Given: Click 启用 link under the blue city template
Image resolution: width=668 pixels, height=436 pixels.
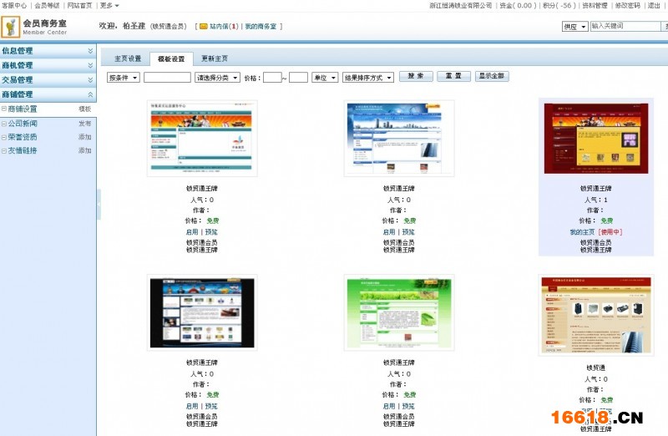Looking at the screenshot, I should click(388, 232).
